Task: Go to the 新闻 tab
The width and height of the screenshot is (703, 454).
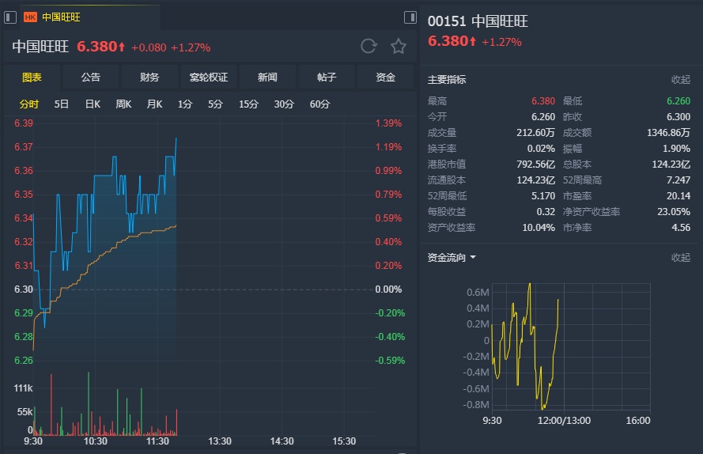Action: point(267,78)
